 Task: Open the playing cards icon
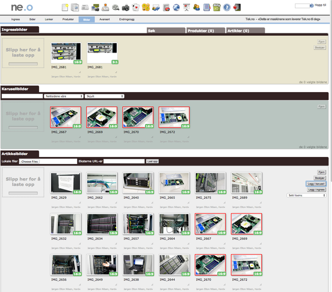click(136, 8)
